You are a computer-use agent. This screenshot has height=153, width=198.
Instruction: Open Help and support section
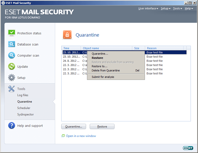pyautogui.click(x=30, y=126)
